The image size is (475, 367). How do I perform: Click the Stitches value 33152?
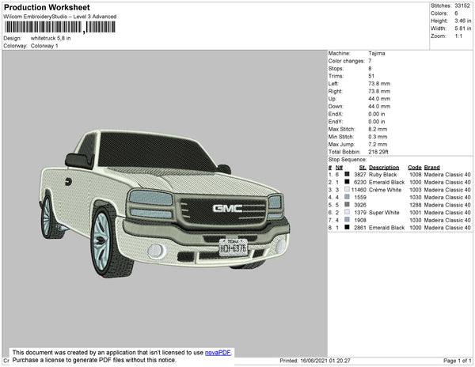tap(462, 6)
